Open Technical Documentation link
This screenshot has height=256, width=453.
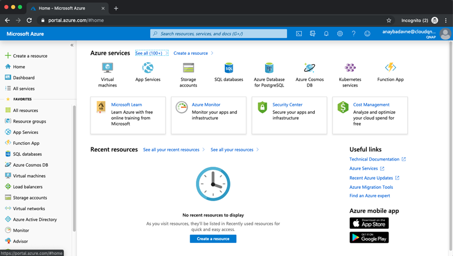click(x=374, y=159)
